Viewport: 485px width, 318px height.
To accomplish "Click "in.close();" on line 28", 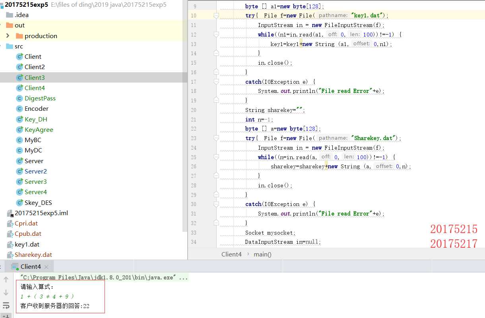I will 275,185.
